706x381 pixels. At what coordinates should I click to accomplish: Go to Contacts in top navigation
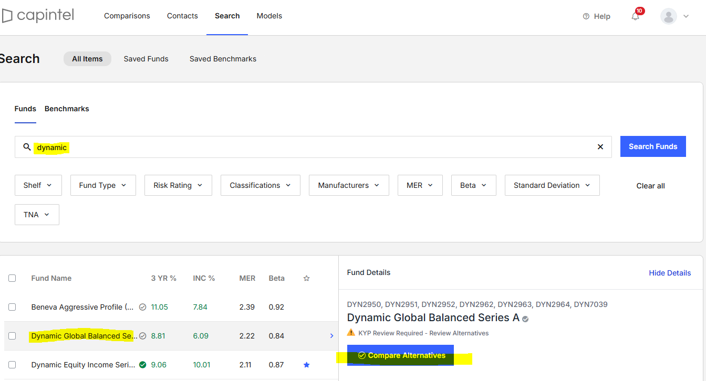[182, 16]
